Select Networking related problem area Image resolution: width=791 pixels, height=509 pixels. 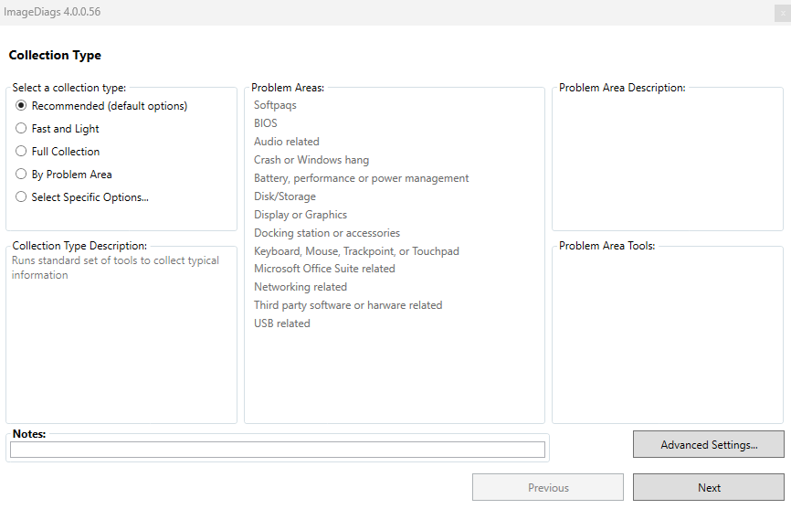tap(301, 287)
